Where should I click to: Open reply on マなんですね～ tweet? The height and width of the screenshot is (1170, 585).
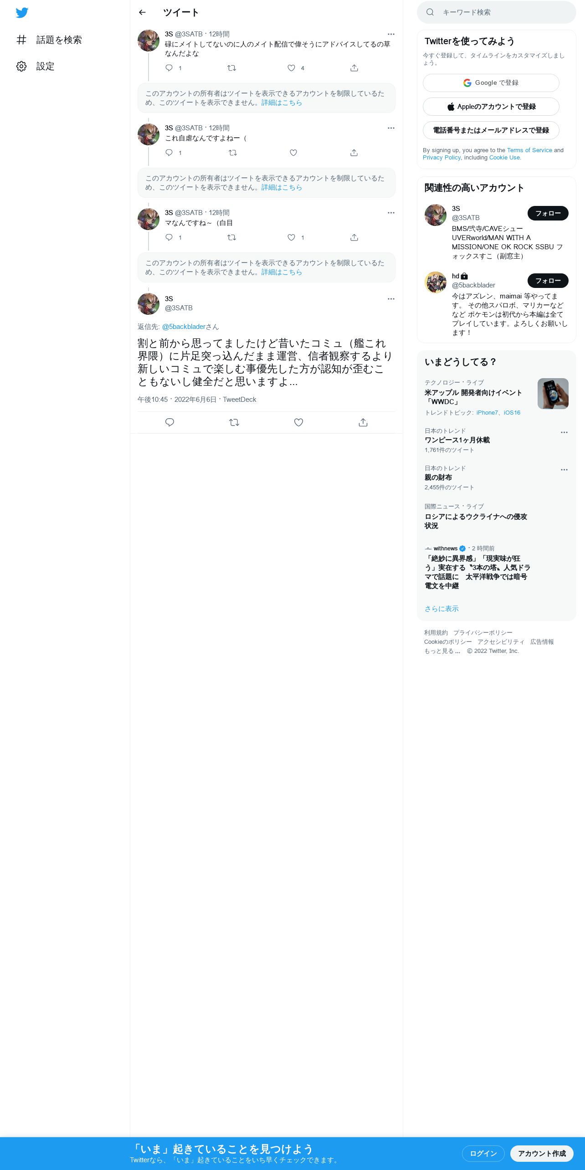click(x=169, y=237)
